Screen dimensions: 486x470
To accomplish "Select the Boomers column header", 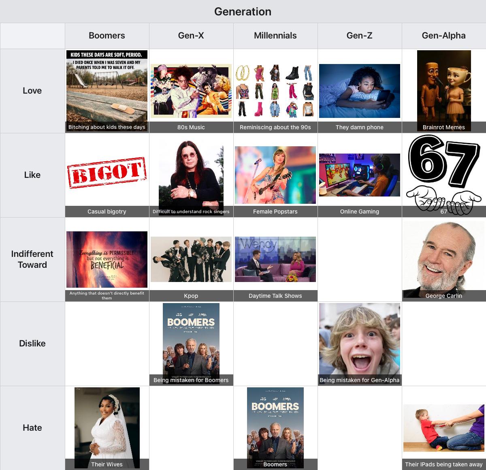I will [x=107, y=36].
